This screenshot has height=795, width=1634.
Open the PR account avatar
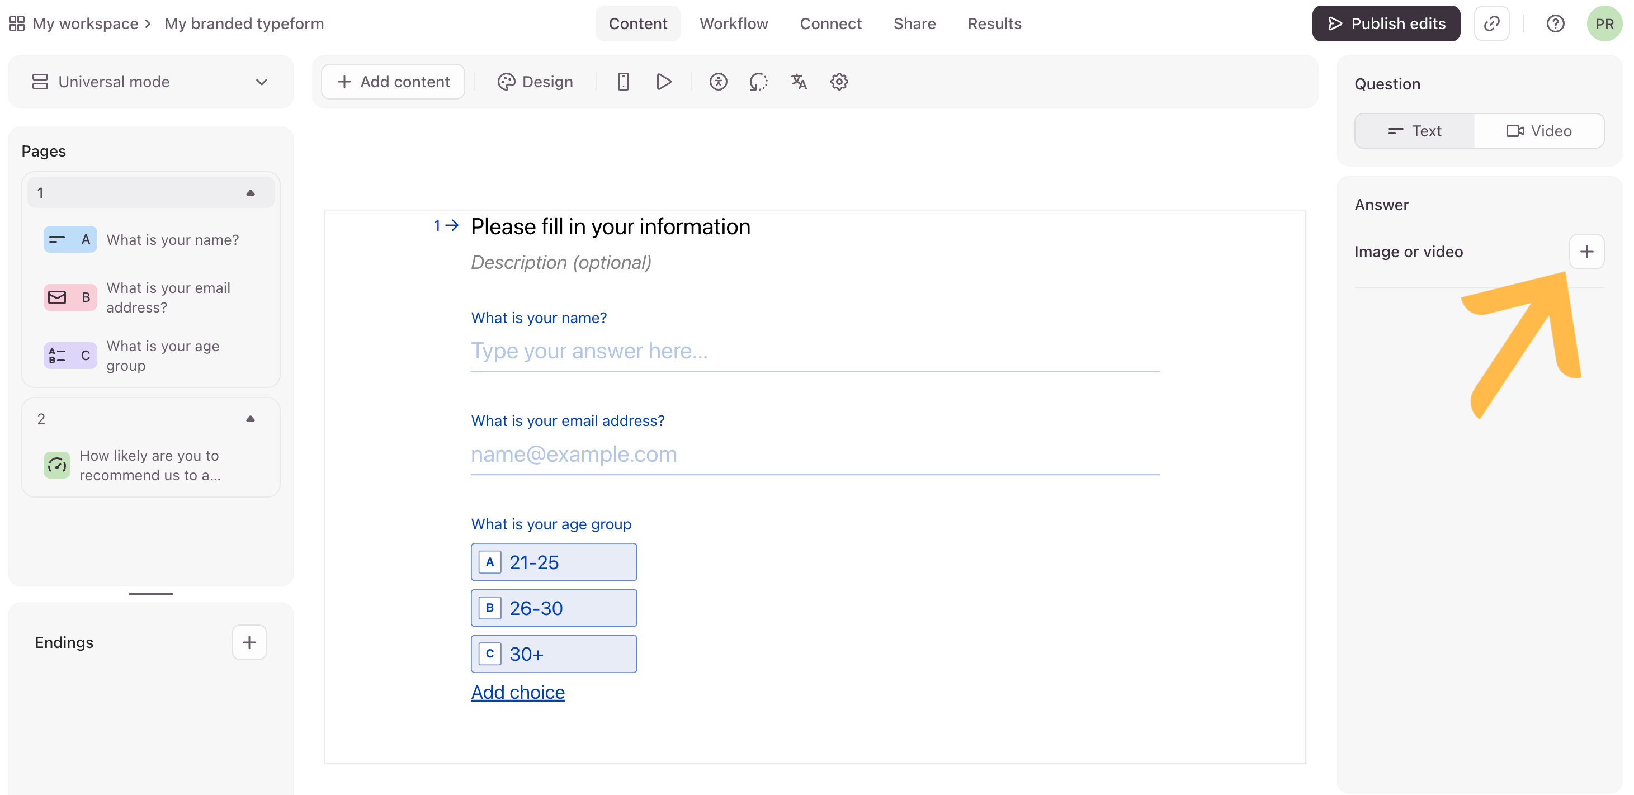1604,23
